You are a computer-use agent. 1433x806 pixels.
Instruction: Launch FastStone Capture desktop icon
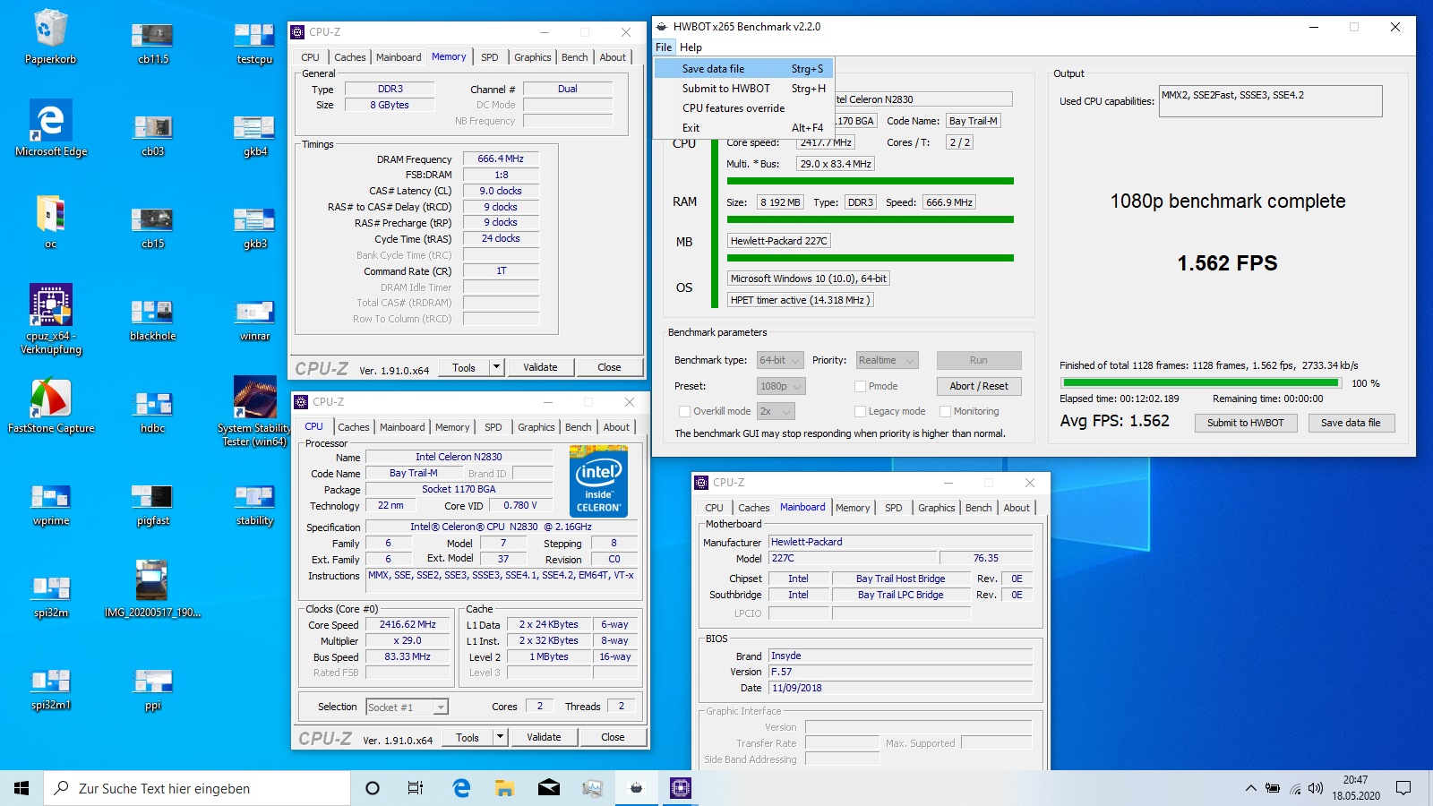click(51, 406)
